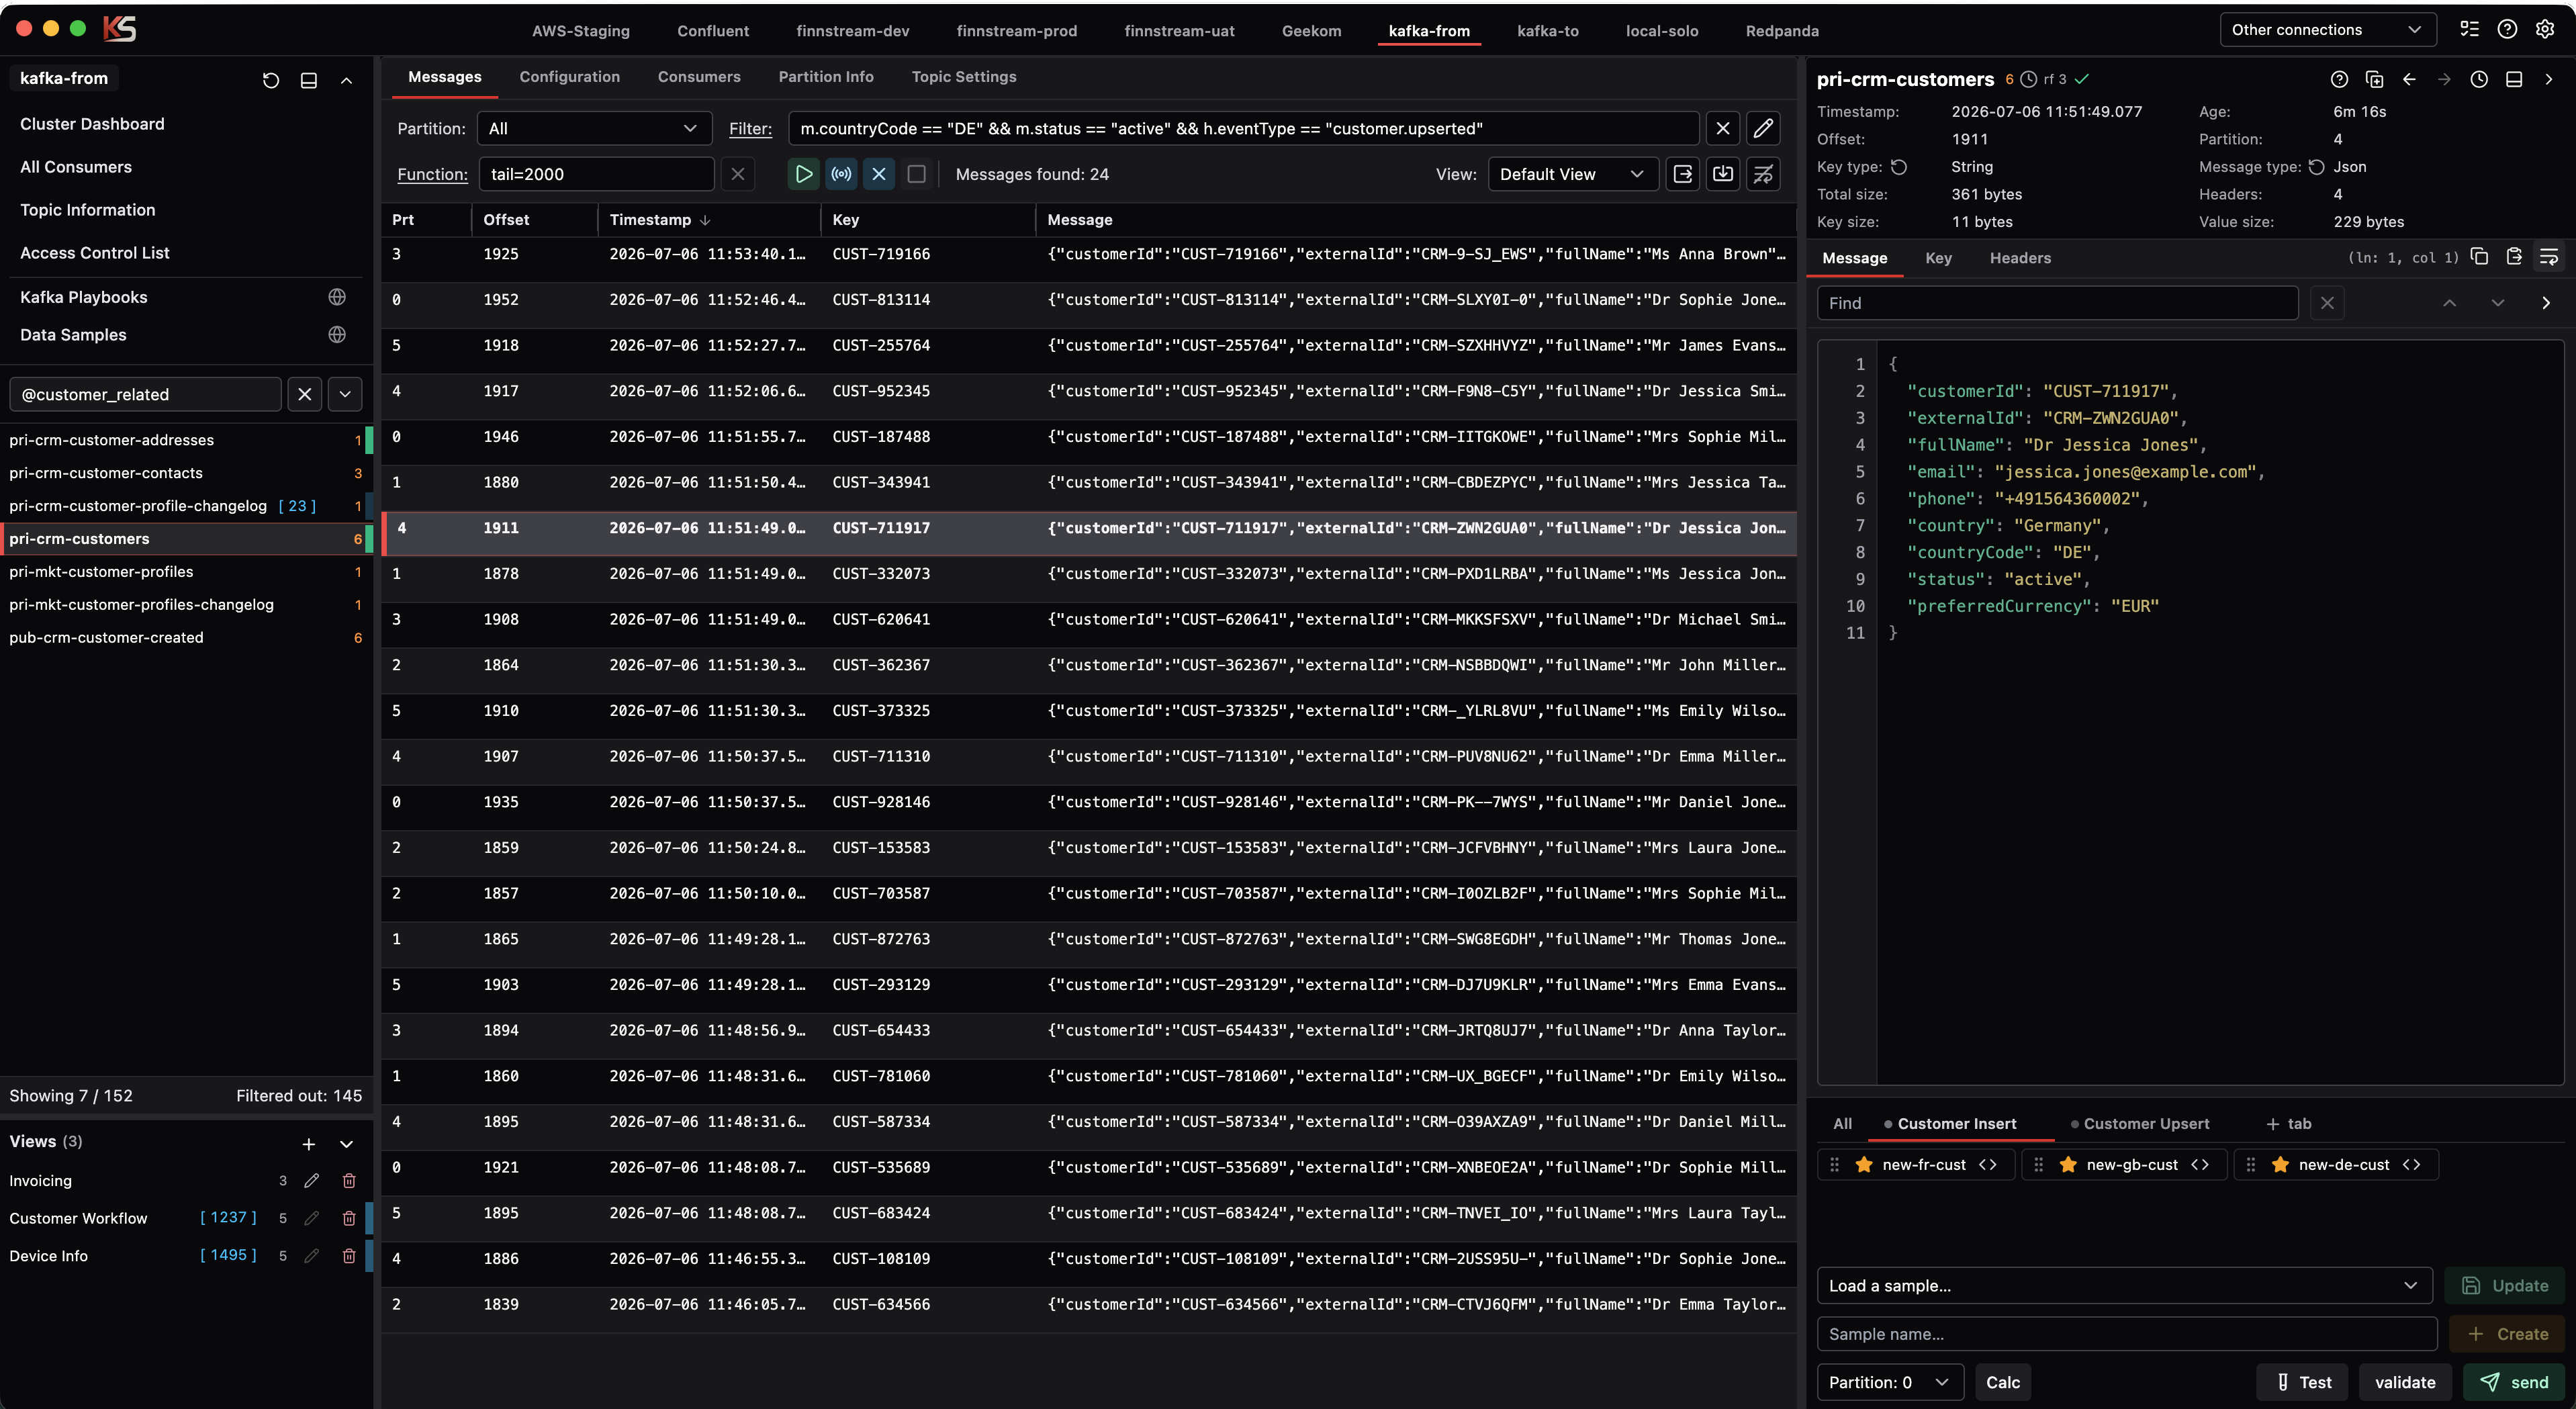
Task: Open the Partition Info tab
Action: click(826, 77)
